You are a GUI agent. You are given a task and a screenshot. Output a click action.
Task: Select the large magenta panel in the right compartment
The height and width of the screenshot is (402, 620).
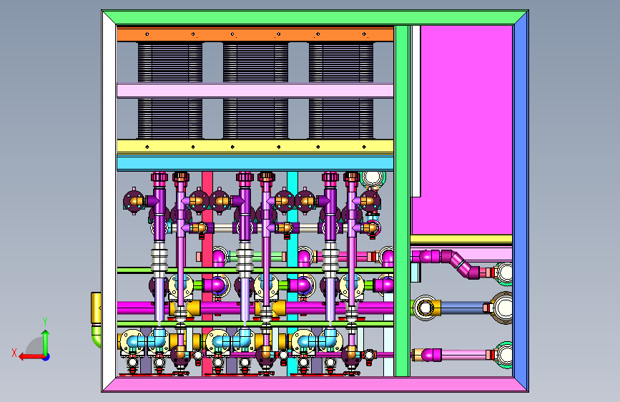(466, 130)
